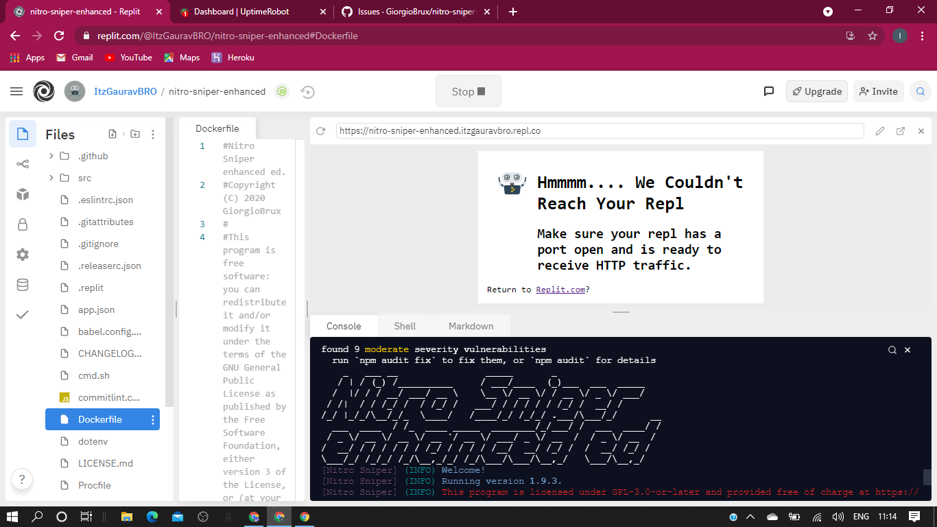The width and height of the screenshot is (937, 527).
Task: Expand the .github folder
Action: [x=51, y=156]
